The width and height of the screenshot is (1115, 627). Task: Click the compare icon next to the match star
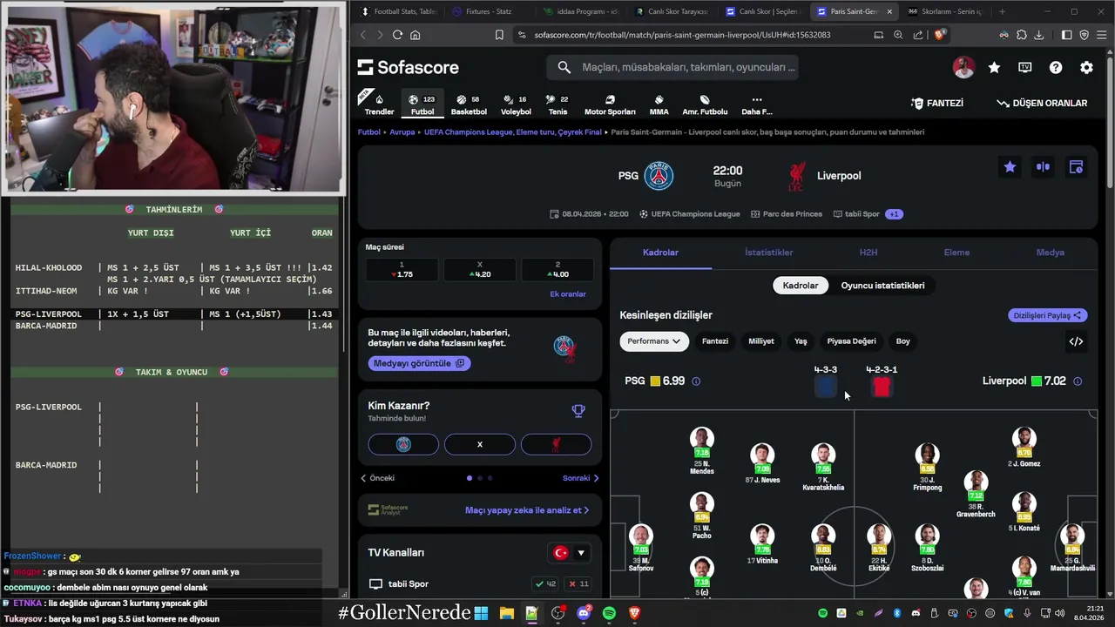tap(1043, 167)
